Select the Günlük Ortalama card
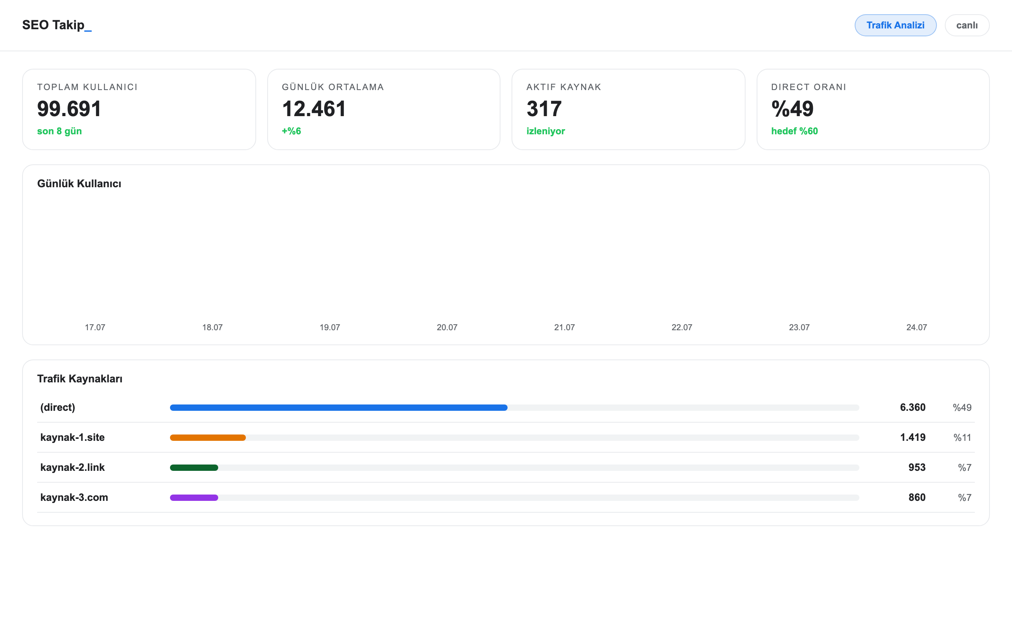The height and width of the screenshot is (632, 1012). 383,109
